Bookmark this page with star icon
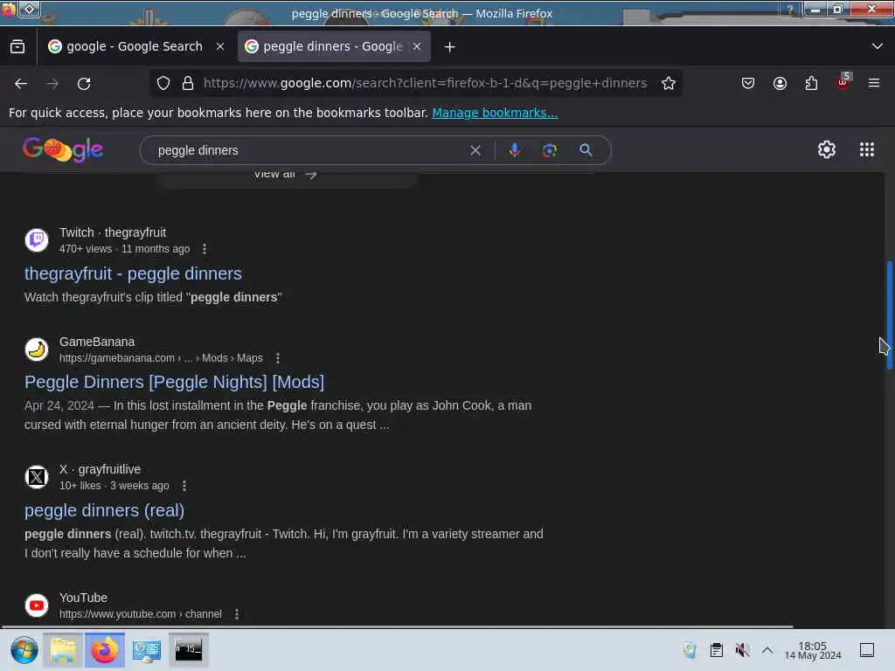This screenshot has width=895, height=671. [x=669, y=83]
